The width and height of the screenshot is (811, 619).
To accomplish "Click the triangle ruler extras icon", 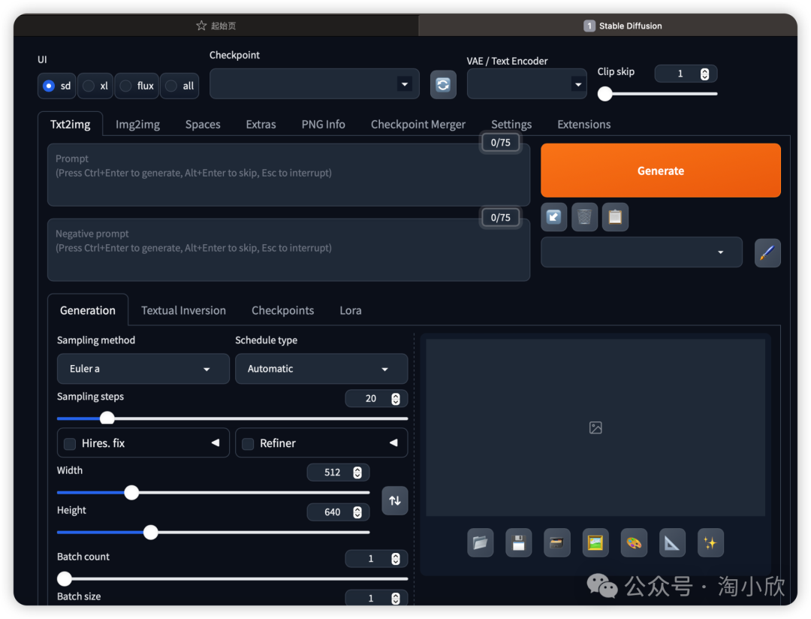I will [672, 543].
